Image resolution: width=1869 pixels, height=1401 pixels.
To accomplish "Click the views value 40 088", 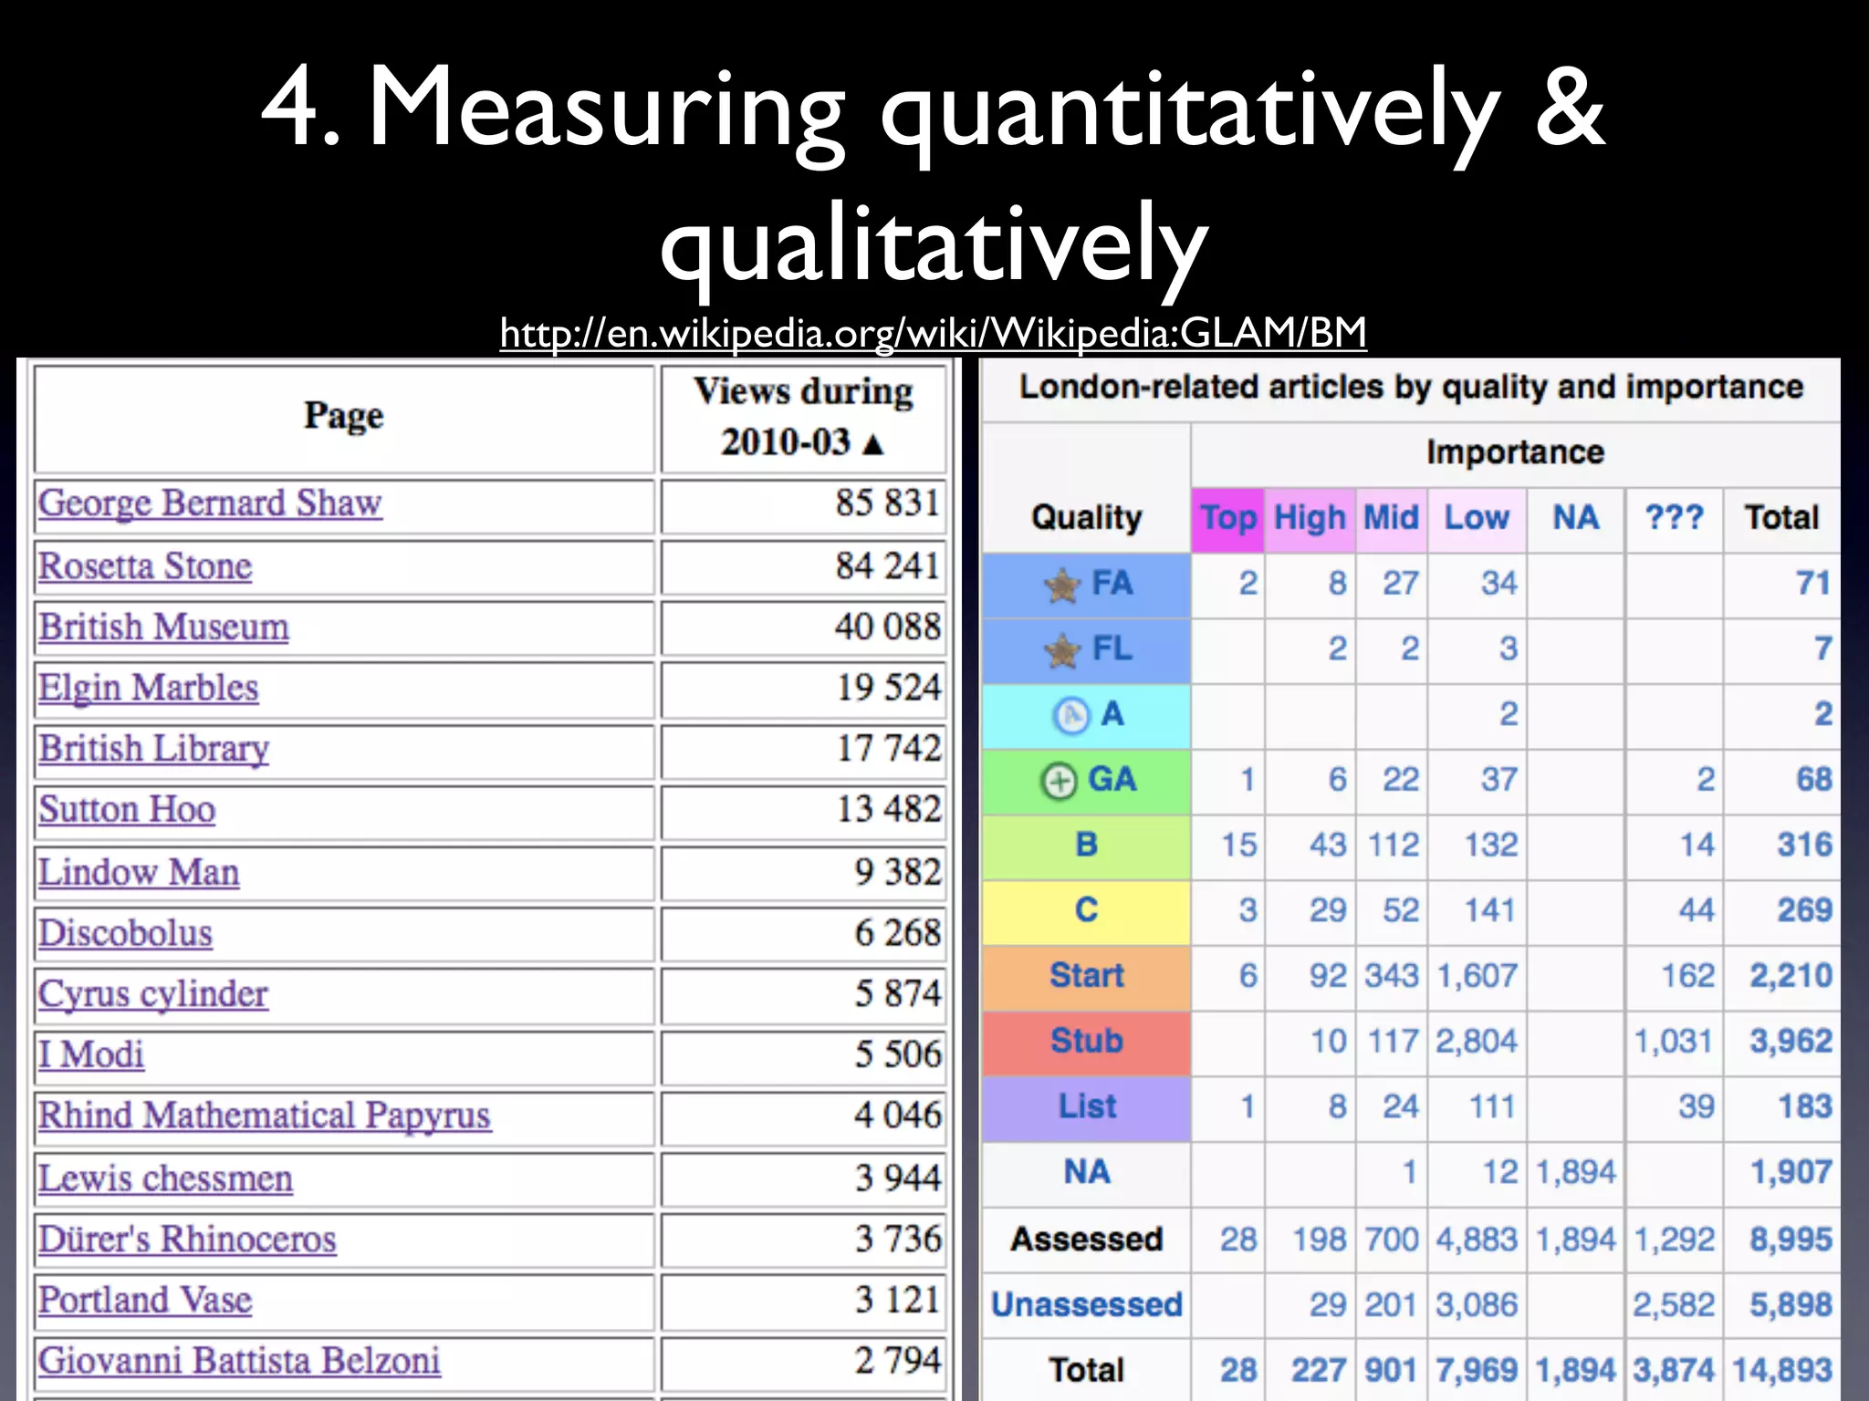I will (x=888, y=627).
